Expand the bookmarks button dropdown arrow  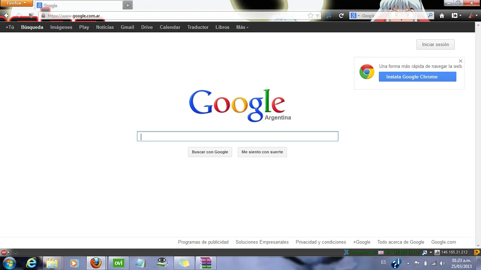coord(460,16)
